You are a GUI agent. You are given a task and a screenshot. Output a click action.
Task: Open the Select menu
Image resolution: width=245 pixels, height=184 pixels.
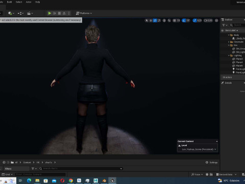tap(19, 2)
